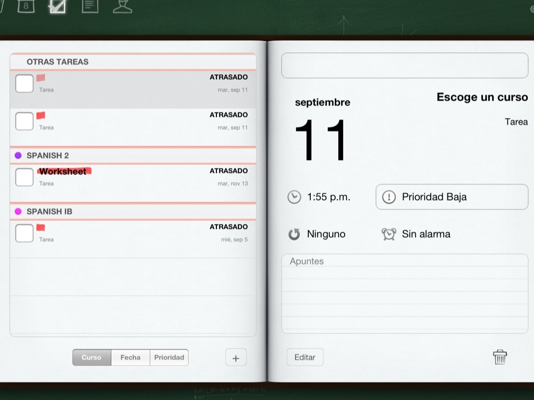Add a new task with plus button
This screenshot has height=400, width=534.
pos(236,358)
